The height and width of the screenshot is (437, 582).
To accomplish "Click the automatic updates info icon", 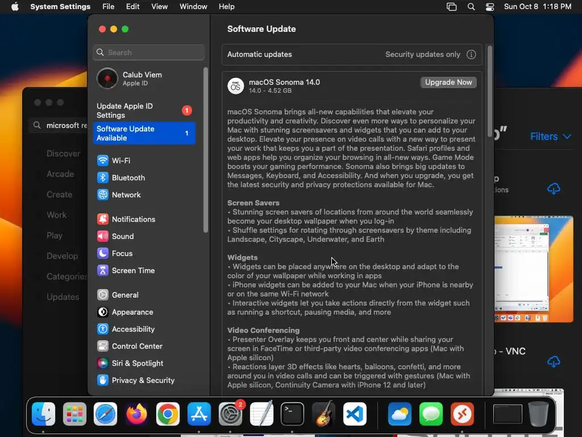I will click(x=471, y=55).
